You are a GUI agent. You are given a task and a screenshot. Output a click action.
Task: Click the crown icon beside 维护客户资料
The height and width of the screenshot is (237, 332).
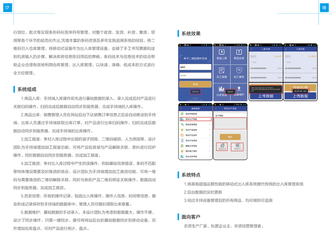tap(182, 151)
